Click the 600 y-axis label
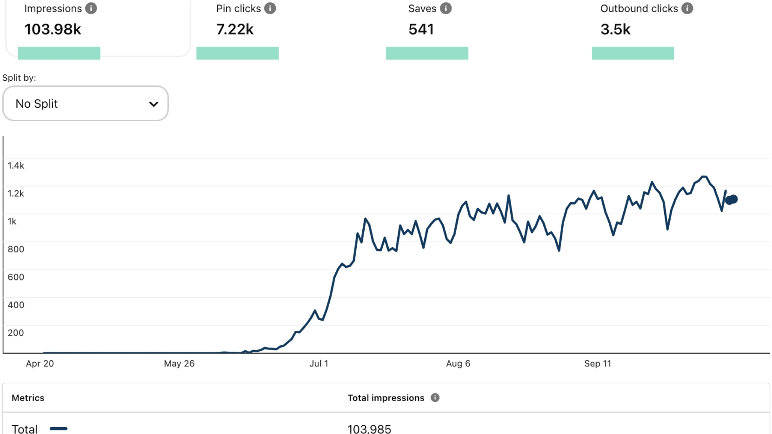 (16, 277)
